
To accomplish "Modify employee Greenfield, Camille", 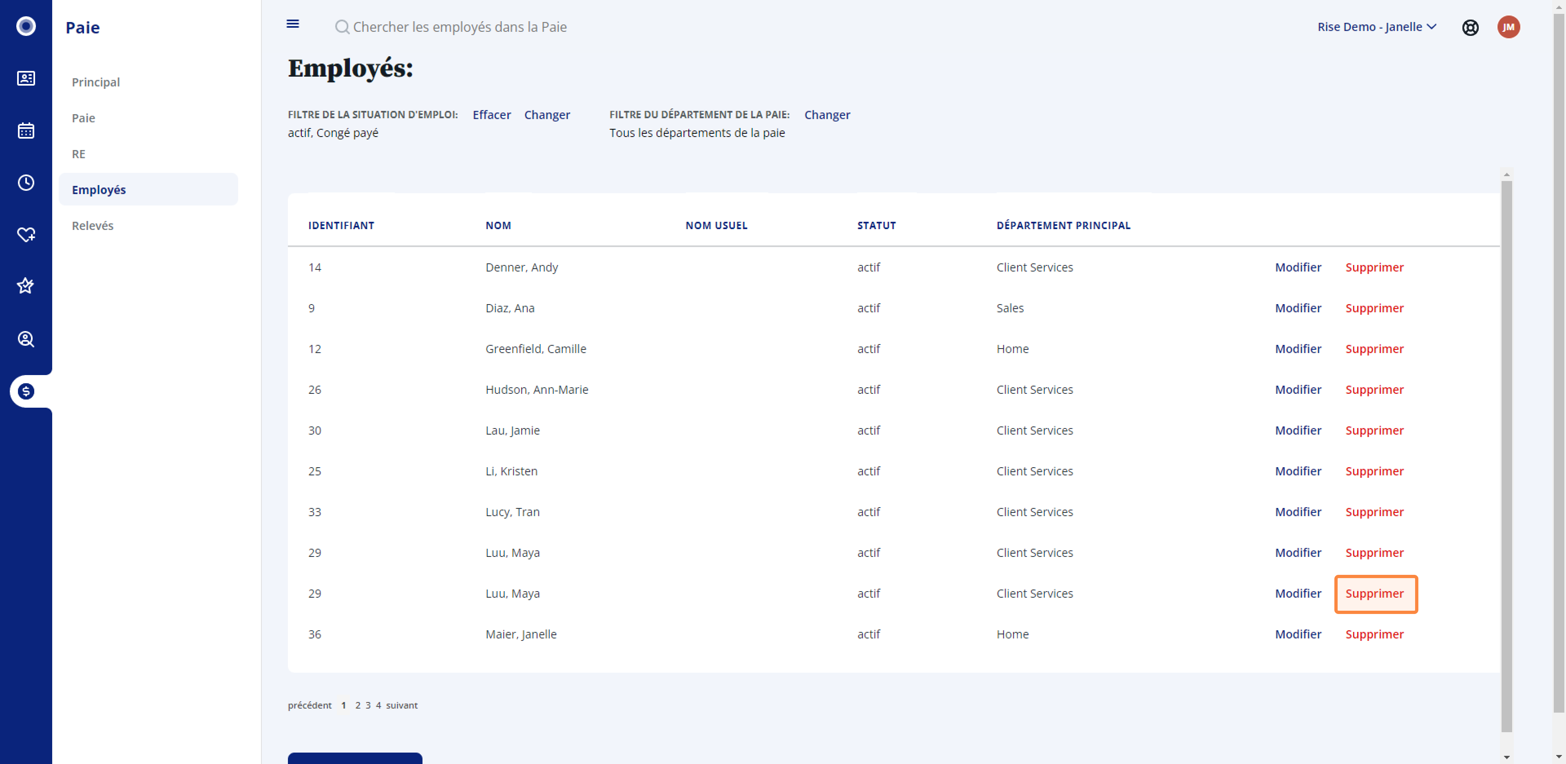I will click(1298, 349).
